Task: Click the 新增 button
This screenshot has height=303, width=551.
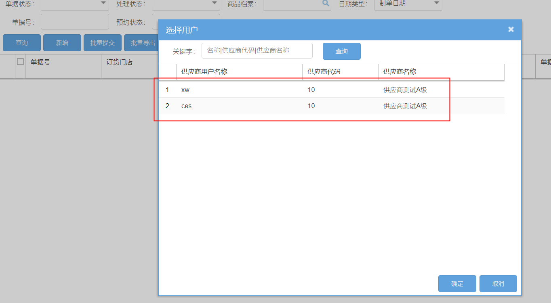Action: click(x=62, y=43)
